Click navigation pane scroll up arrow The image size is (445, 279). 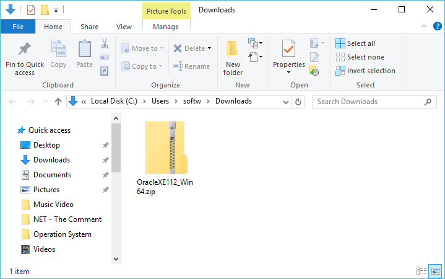116,118
